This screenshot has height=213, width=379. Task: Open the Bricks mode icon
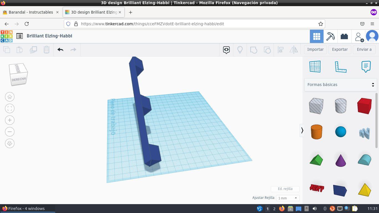pyautogui.click(x=344, y=36)
